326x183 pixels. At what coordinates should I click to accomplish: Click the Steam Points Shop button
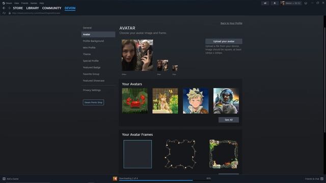93,102
